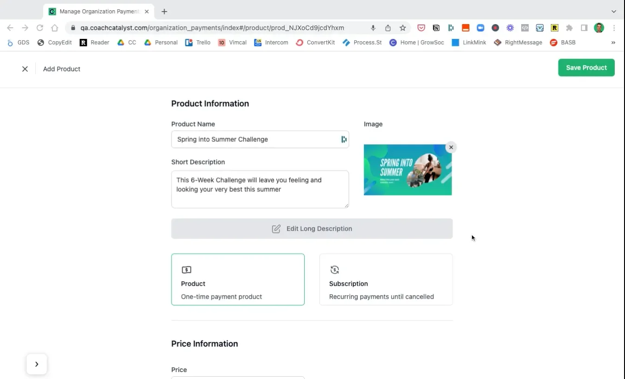
Task: Open the Notion web clipper extension
Action: 436,28
